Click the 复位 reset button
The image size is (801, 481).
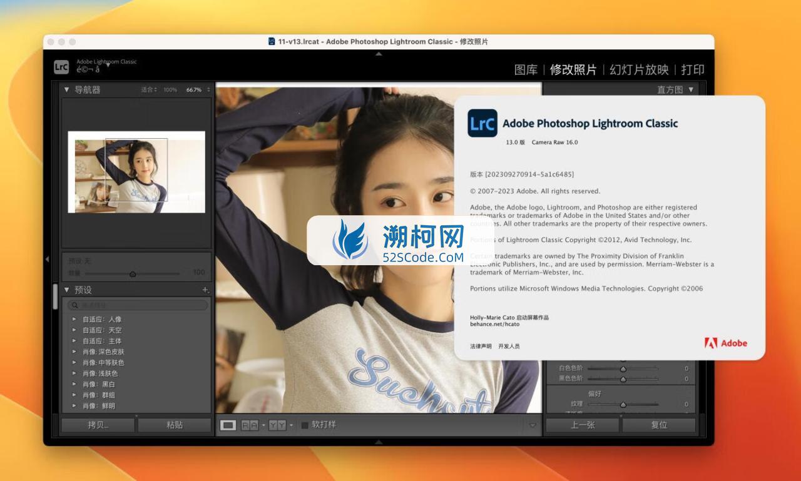pyautogui.click(x=659, y=425)
